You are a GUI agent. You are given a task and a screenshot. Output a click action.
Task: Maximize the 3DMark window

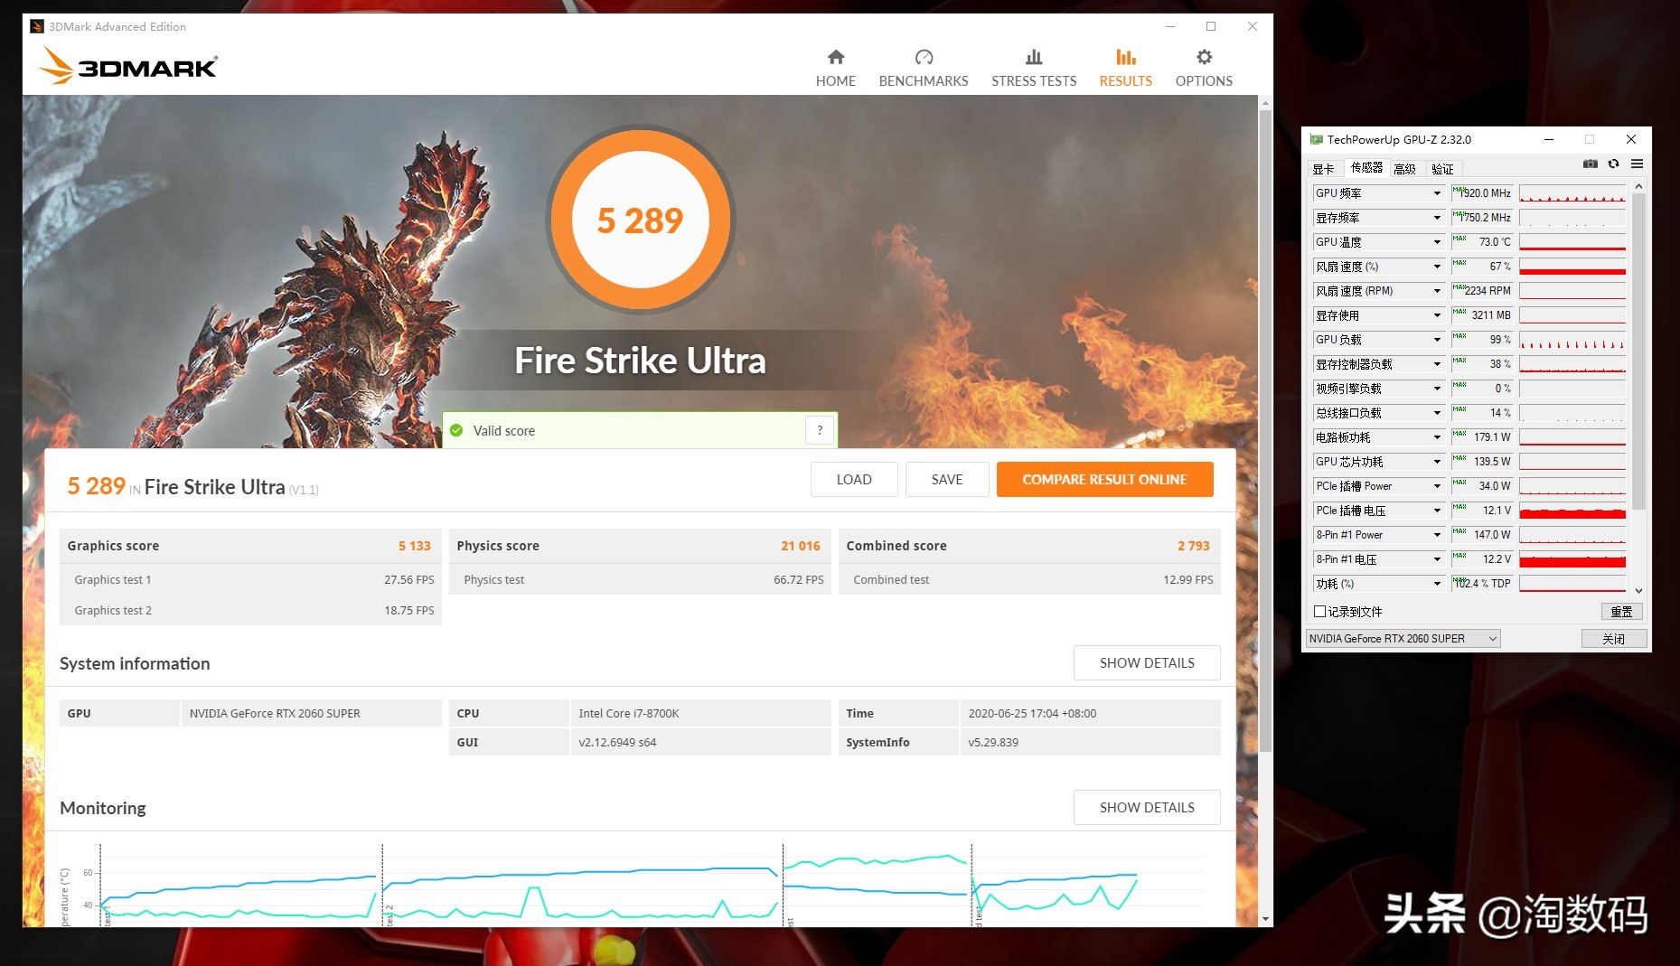pos(1211,26)
